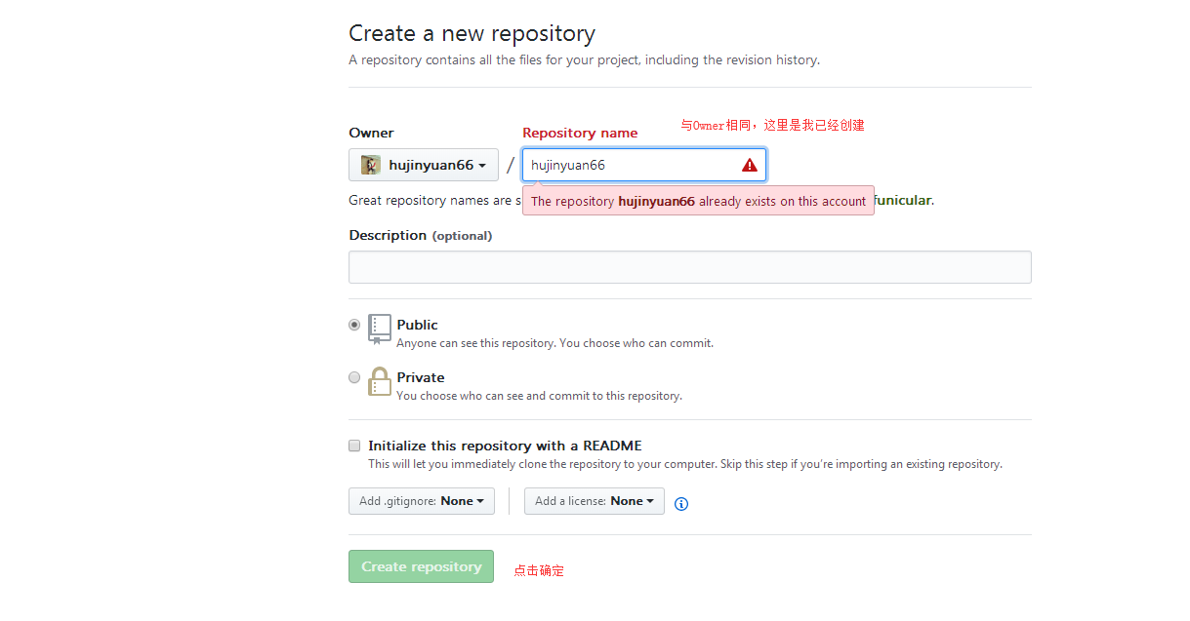The width and height of the screenshot is (1190, 621).
Task: Select the Private radio button
Action: click(354, 377)
